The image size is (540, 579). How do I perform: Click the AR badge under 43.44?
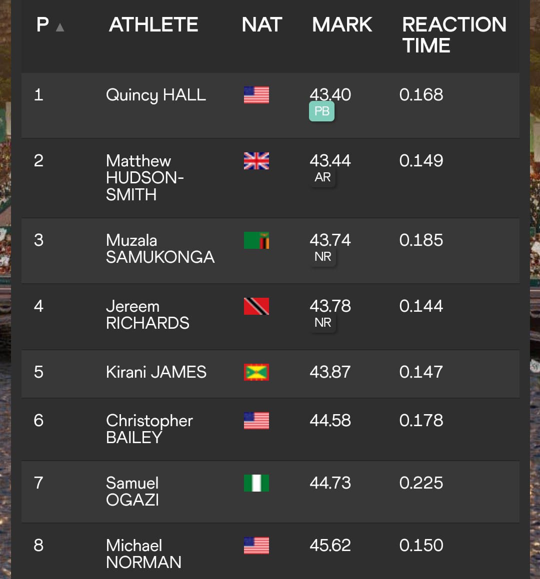(323, 177)
